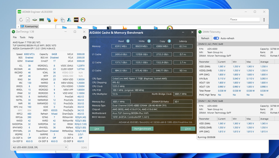Viewport: 279px width, 158px height.
Task: Click the North Bridge Clock 3003.1 MHz field
Action: pyautogui.click(x=183, y=94)
